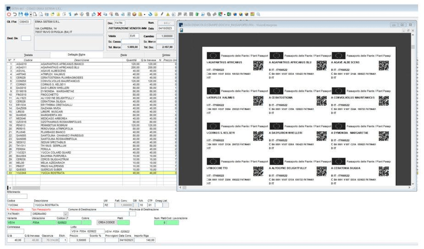Screen dimensions: 424x249
Task: Click the green Ubicazione field F05A
Action: coord(43,223)
